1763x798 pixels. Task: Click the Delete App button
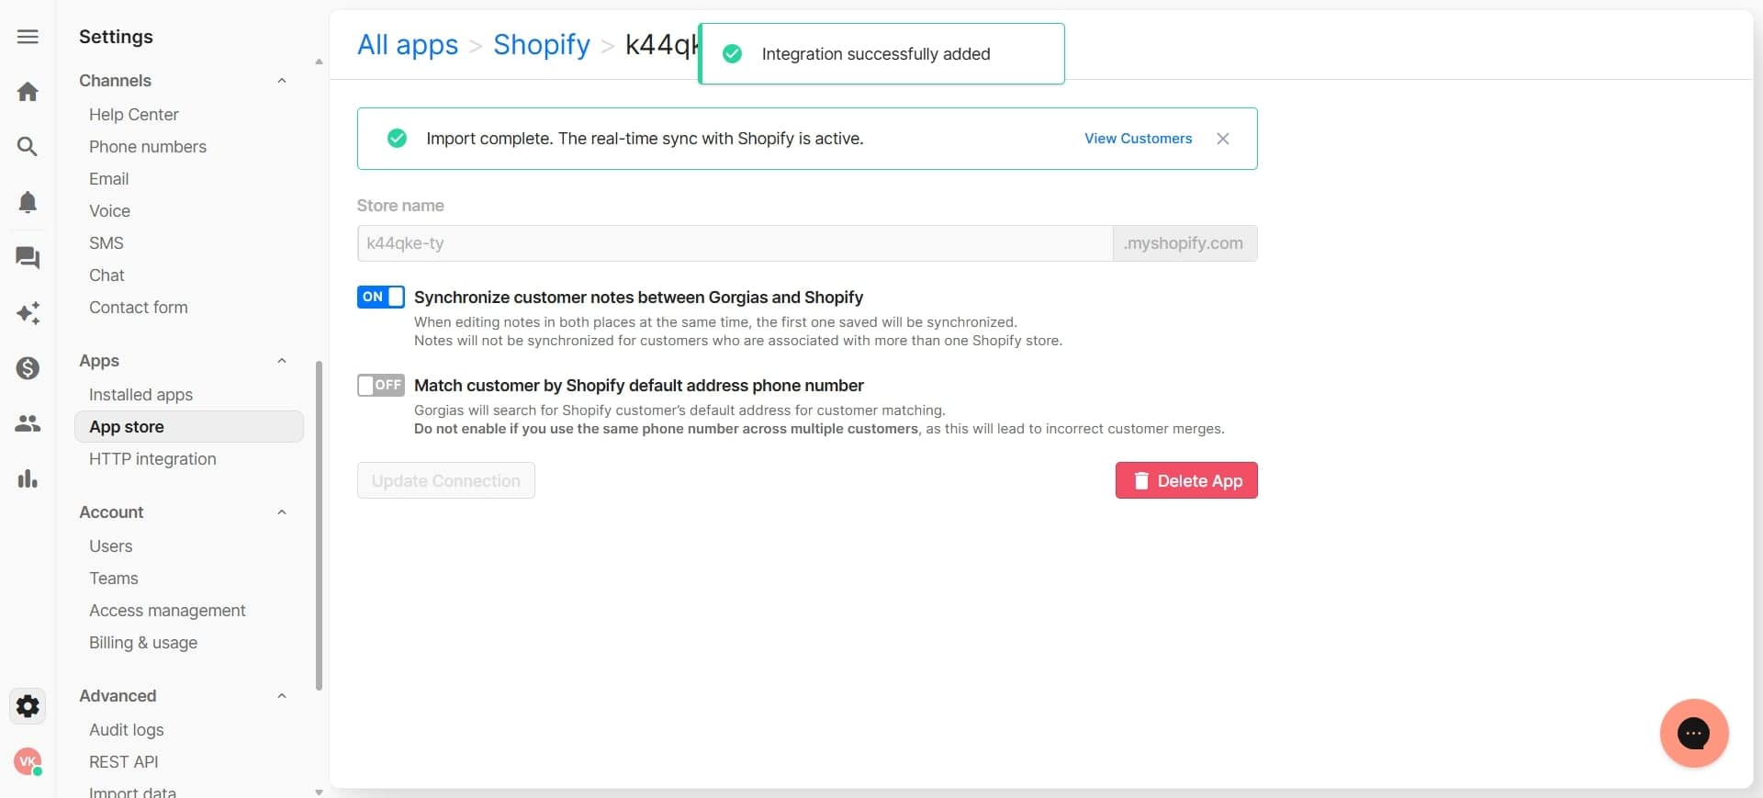[x=1185, y=480]
